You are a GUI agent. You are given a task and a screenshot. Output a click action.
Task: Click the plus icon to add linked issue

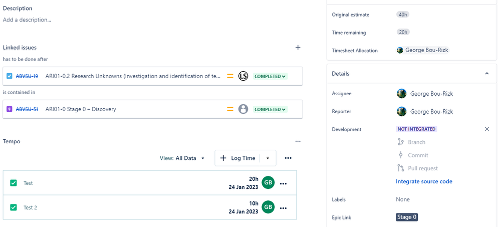(x=298, y=48)
